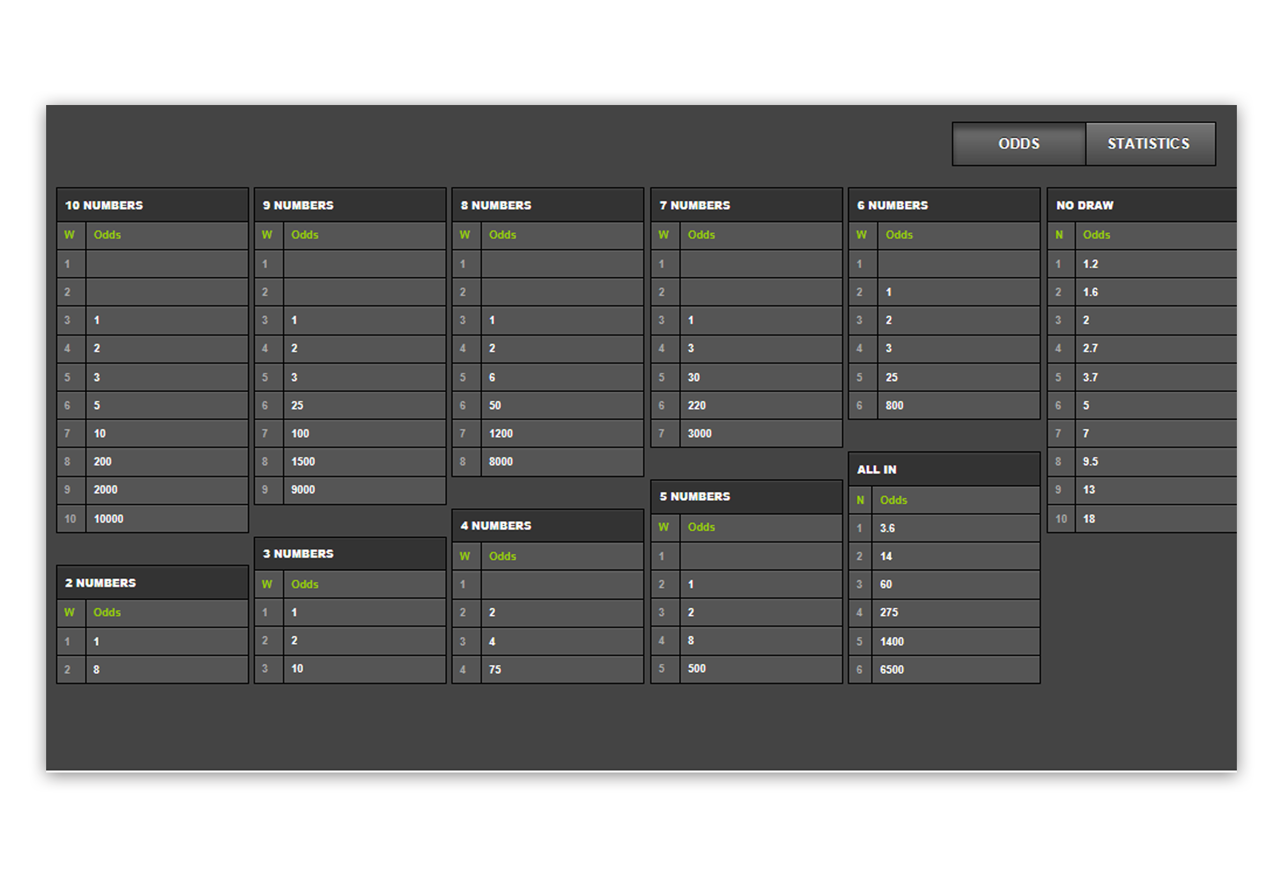Select the 275 odds in ALL IN
The height and width of the screenshot is (877, 1283).
click(956, 613)
